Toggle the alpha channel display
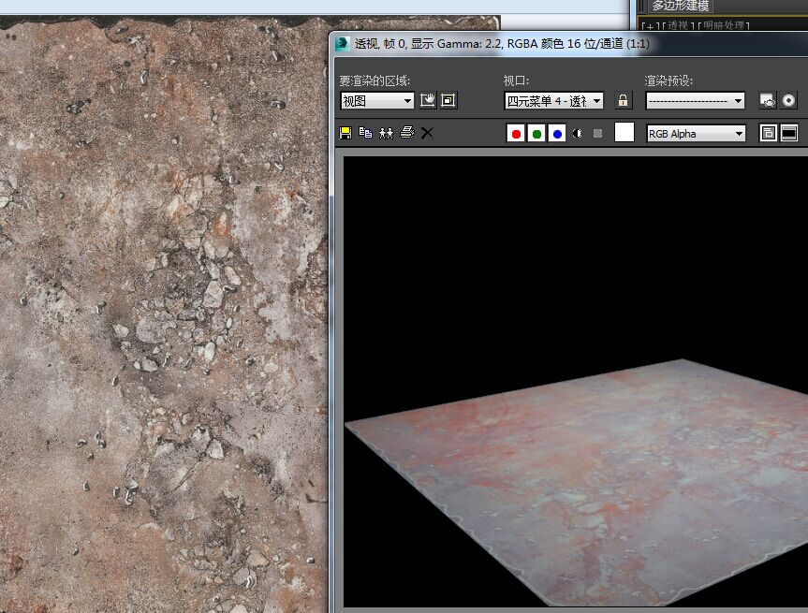This screenshot has width=808, height=613. pos(578,134)
